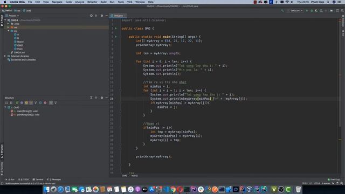Open the Navigate menu
The width and height of the screenshot is (345, 194).
click(57, 2)
